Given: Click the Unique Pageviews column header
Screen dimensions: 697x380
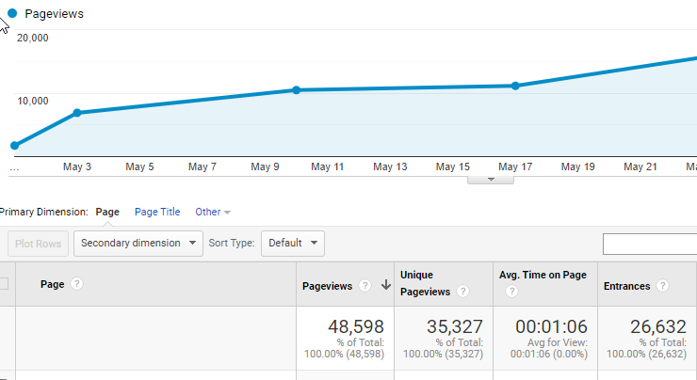Looking at the screenshot, I should coord(425,283).
